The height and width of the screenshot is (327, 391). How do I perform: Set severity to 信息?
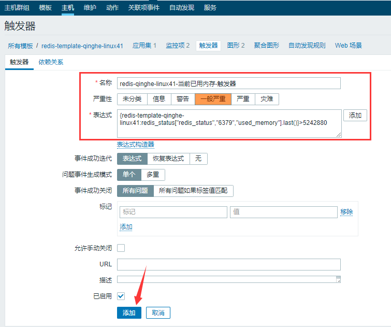[x=159, y=99]
